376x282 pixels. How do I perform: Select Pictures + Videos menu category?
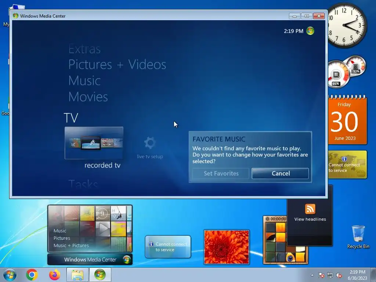117,64
